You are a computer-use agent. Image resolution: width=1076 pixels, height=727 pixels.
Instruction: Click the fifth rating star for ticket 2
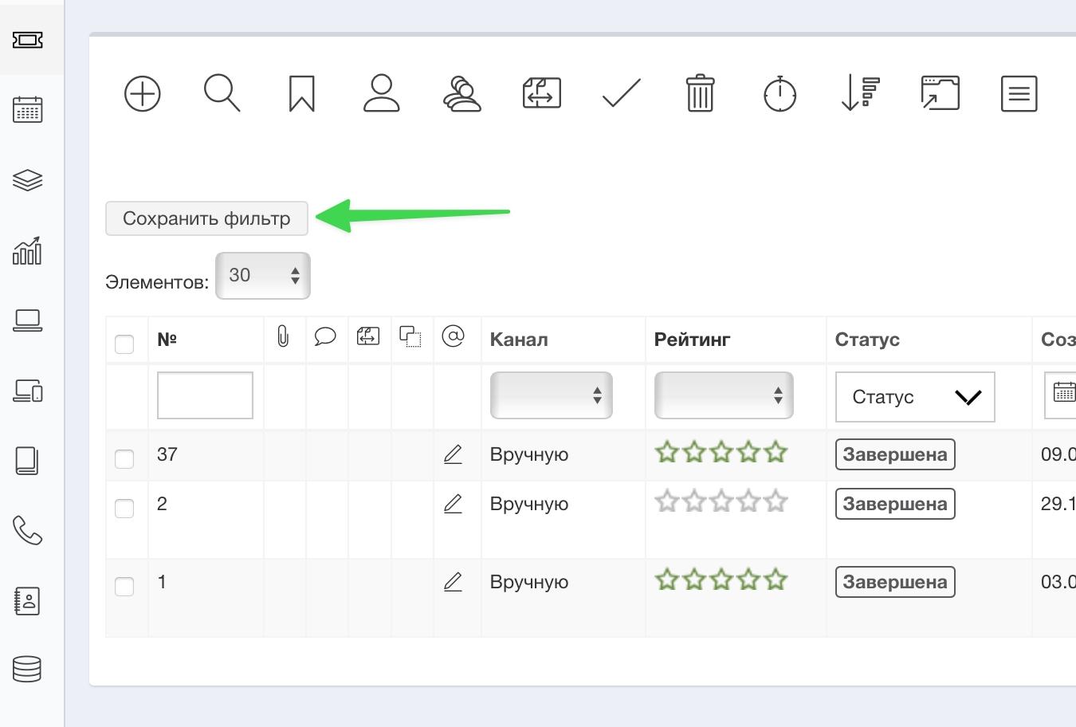click(776, 502)
